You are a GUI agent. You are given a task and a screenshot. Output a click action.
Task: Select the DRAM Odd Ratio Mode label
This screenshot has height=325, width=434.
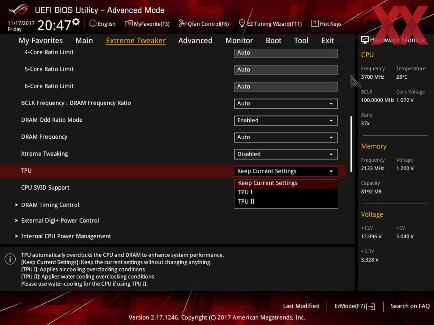[x=52, y=120]
